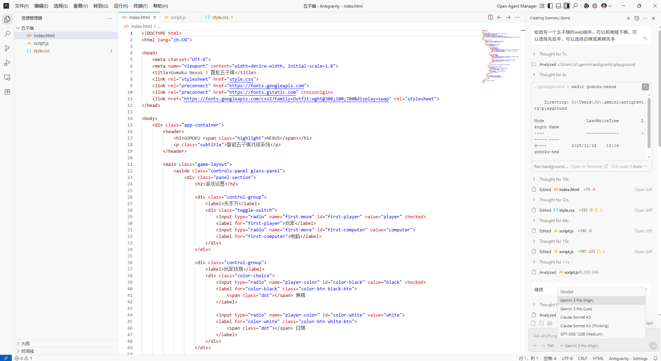Open the Source Control view in activity bar

pyautogui.click(x=7, y=48)
